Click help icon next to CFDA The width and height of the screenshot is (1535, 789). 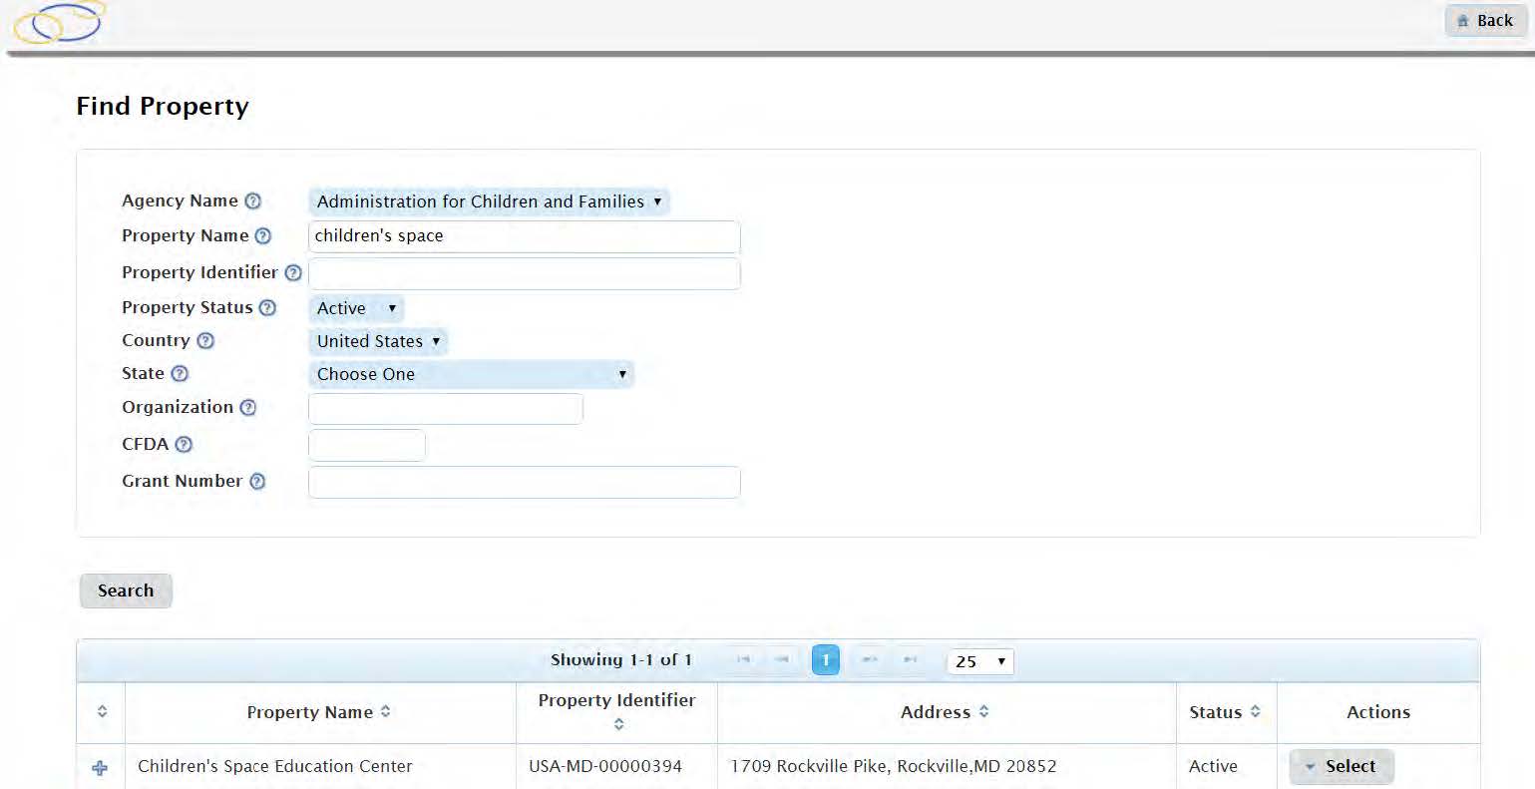point(184,445)
